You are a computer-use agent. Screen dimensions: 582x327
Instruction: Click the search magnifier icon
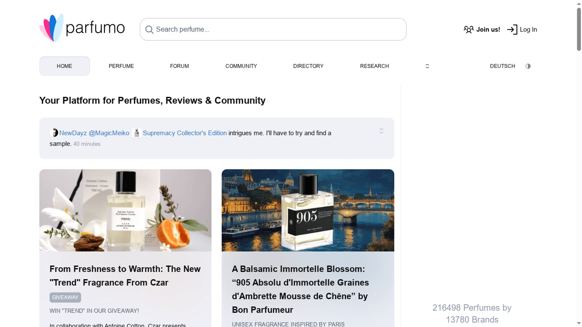[x=149, y=29]
